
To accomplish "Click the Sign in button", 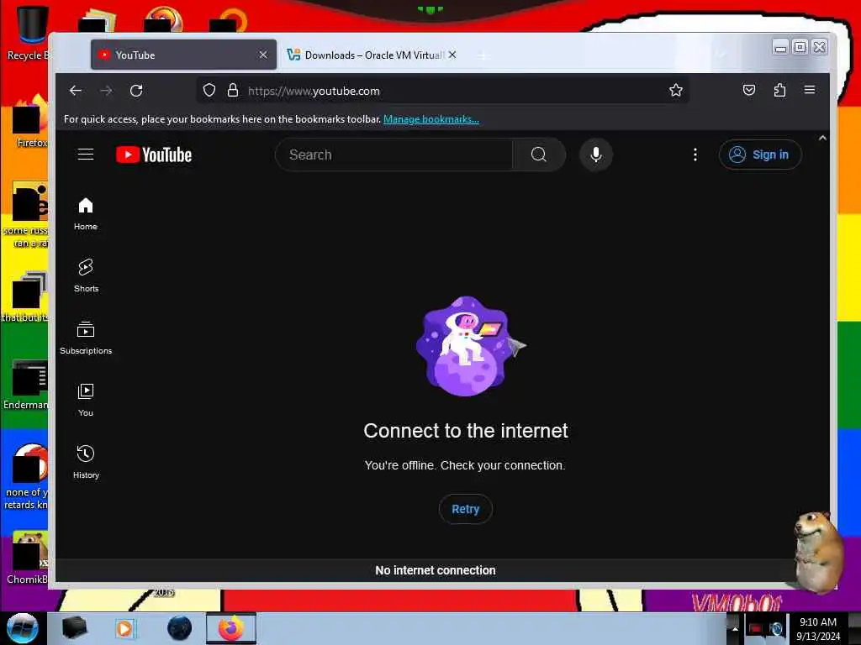I will pyautogui.click(x=760, y=155).
